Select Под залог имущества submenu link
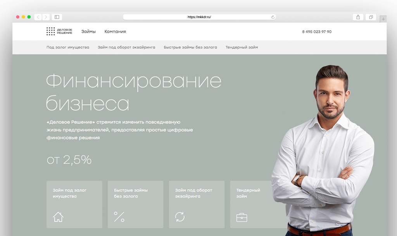This screenshot has width=397, height=236. 68,47
